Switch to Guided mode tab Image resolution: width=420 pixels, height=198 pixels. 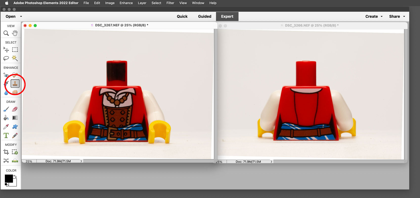205,16
